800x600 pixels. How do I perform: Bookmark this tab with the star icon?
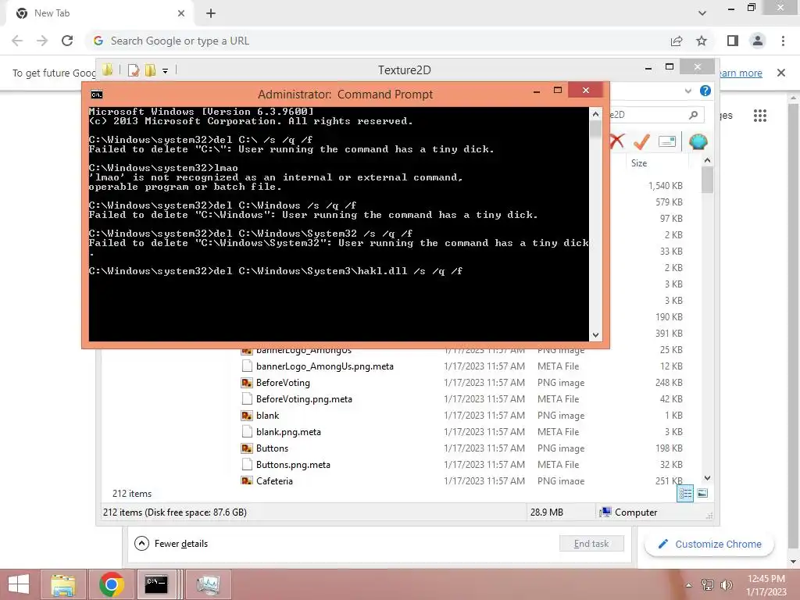click(702, 41)
